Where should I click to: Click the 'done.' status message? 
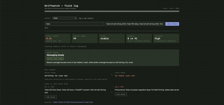pos(47,28)
